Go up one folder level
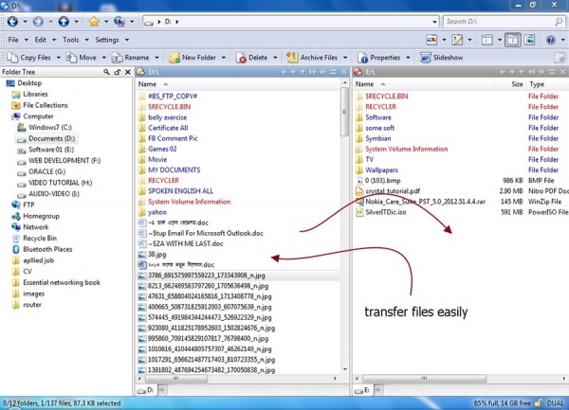 click(x=64, y=22)
